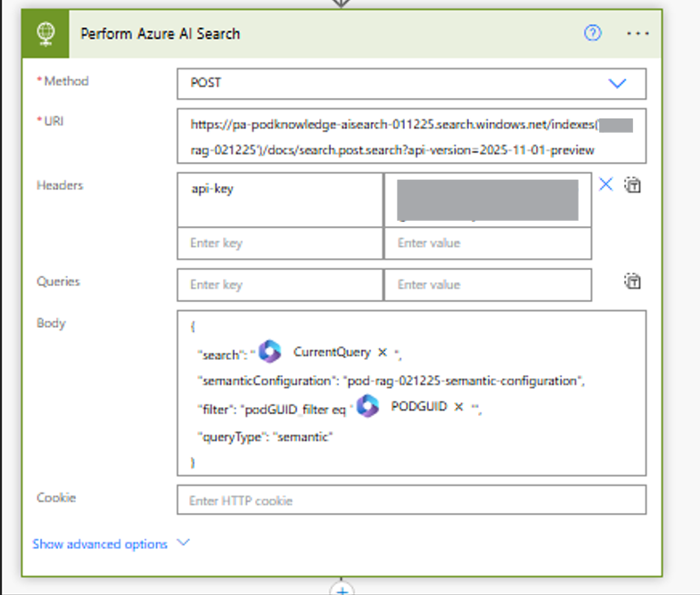Open the ellipsis menu of the action
Viewport: 700px width, 595px height.
638,34
